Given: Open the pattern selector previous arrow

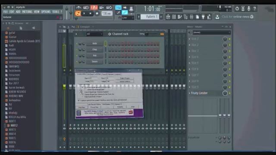Looking at the screenshot, I should [139, 17].
